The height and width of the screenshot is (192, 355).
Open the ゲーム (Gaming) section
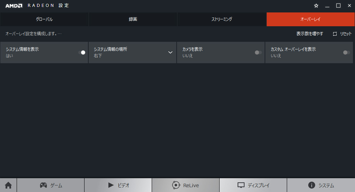(51, 185)
